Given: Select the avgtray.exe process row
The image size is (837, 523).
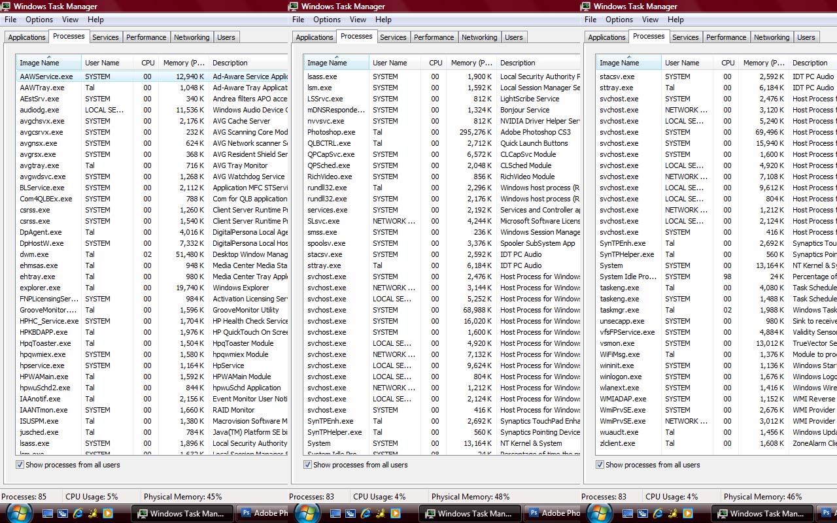Looking at the screenshot, I should [x=152, y=165].
